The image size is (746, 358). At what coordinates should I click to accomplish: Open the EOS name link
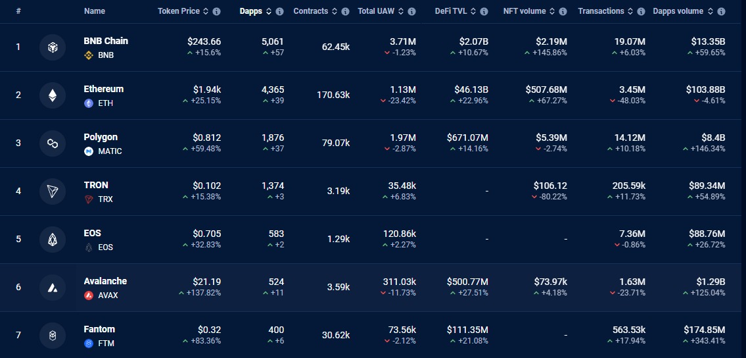tap(92, 233)
